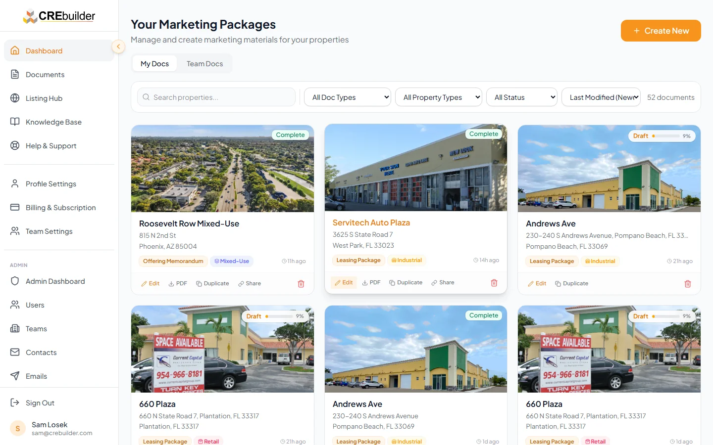Delete the Roosevelt Row Mixed-Use package
Viewport: 713px width, 445px height.
click(301, 284)
